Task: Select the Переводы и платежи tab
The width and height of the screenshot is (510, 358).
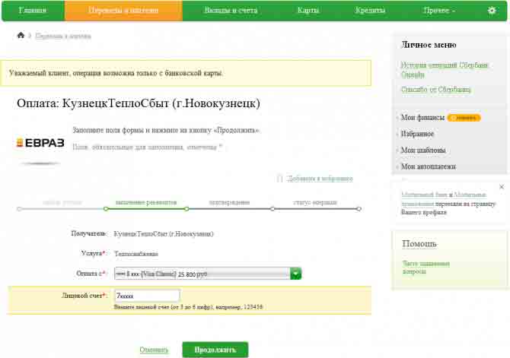Action: 123,11
